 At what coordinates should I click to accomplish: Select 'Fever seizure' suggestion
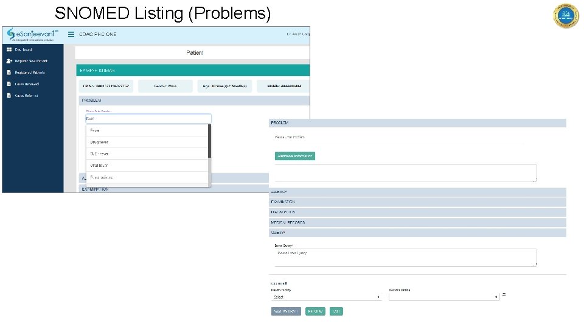tap(147, 177)
